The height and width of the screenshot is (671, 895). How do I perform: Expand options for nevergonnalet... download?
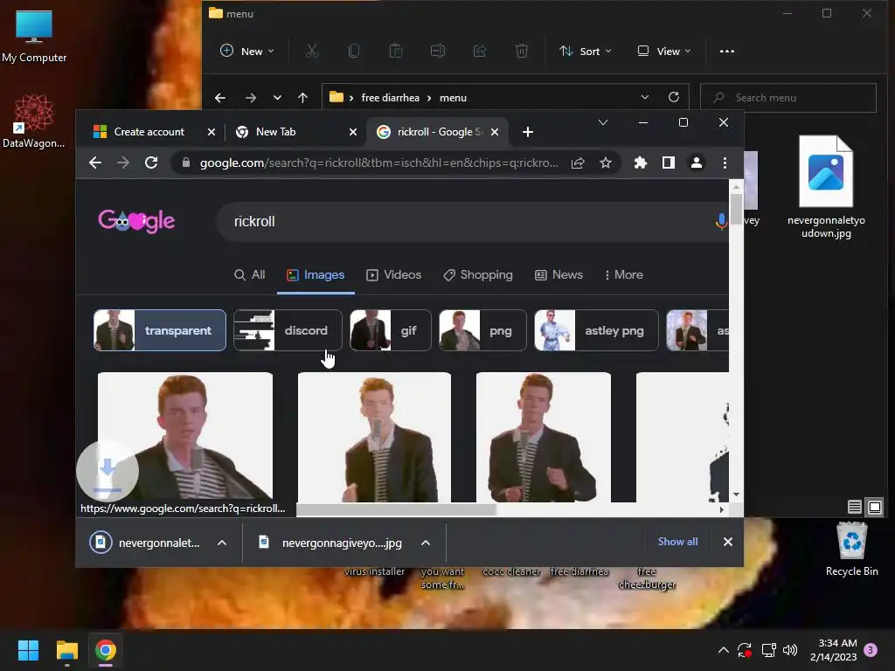pyautogui.click(x=222, y=543)
